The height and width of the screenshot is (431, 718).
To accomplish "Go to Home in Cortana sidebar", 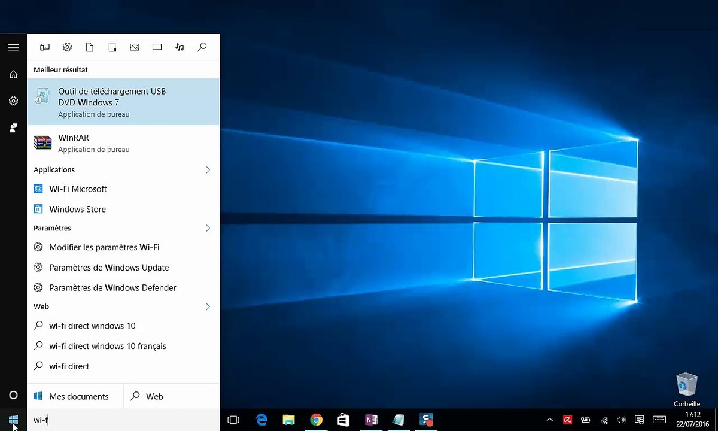I will [13, 74].
